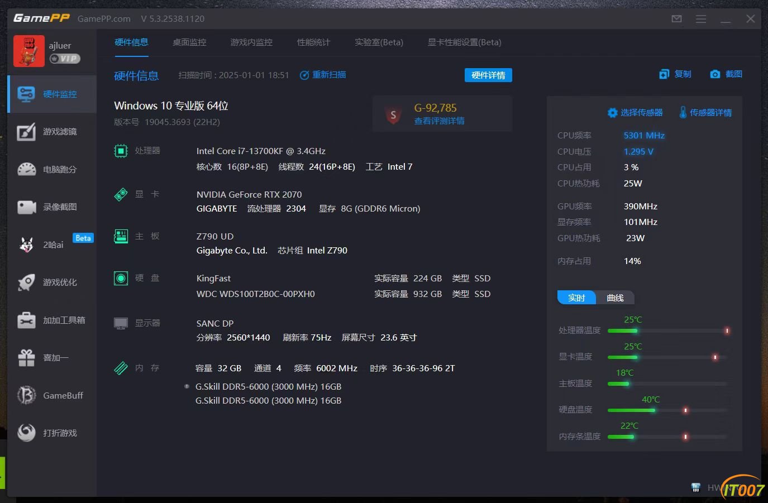Click the 显卡 graphics card icon
The height and width of the screenshot is (503, 768).
[x=121, y=194]
